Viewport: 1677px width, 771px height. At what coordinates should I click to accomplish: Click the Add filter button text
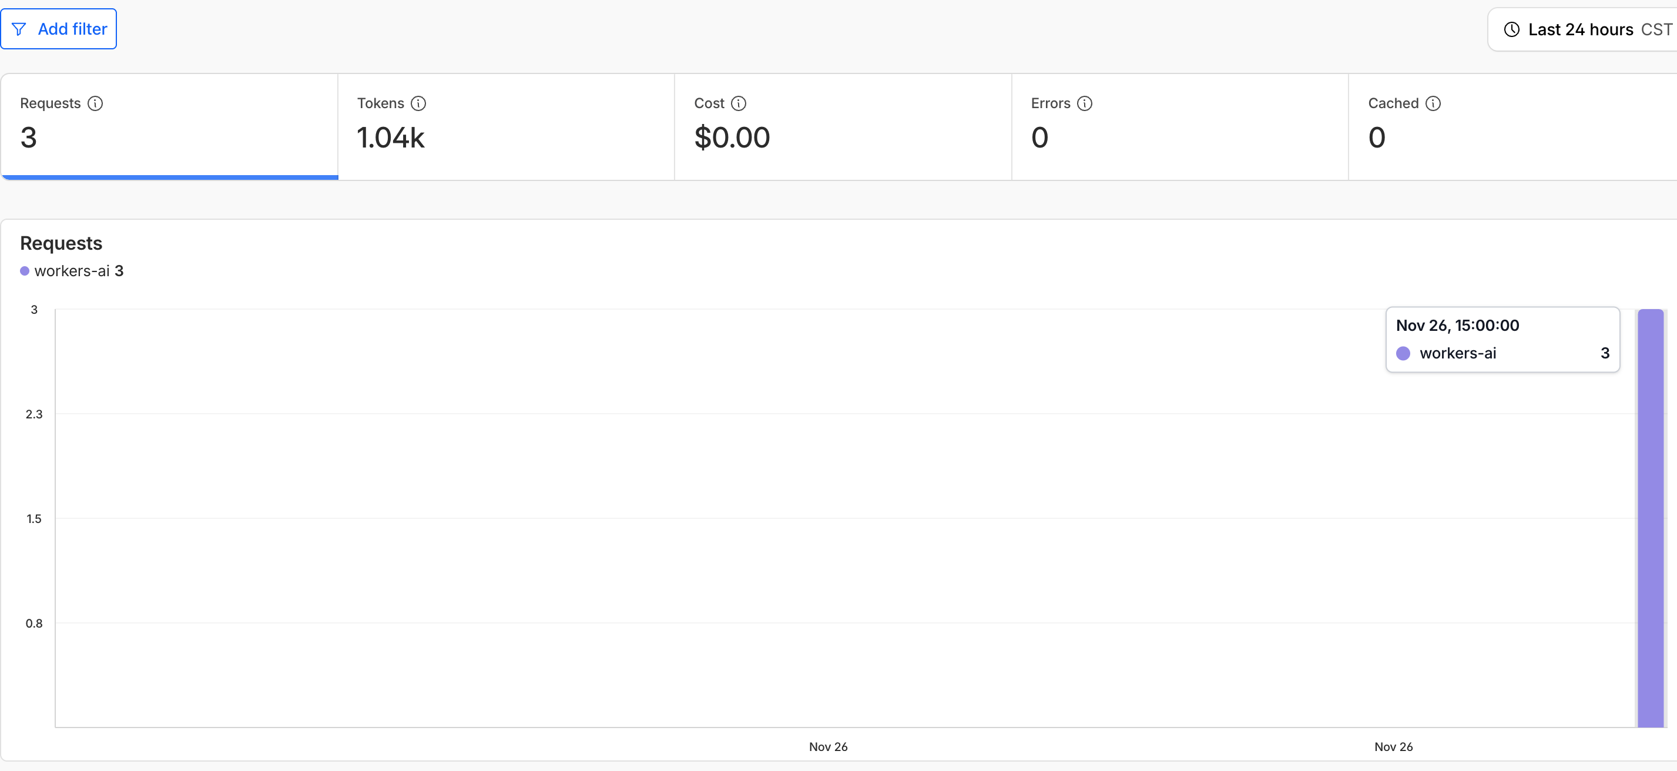72,29
